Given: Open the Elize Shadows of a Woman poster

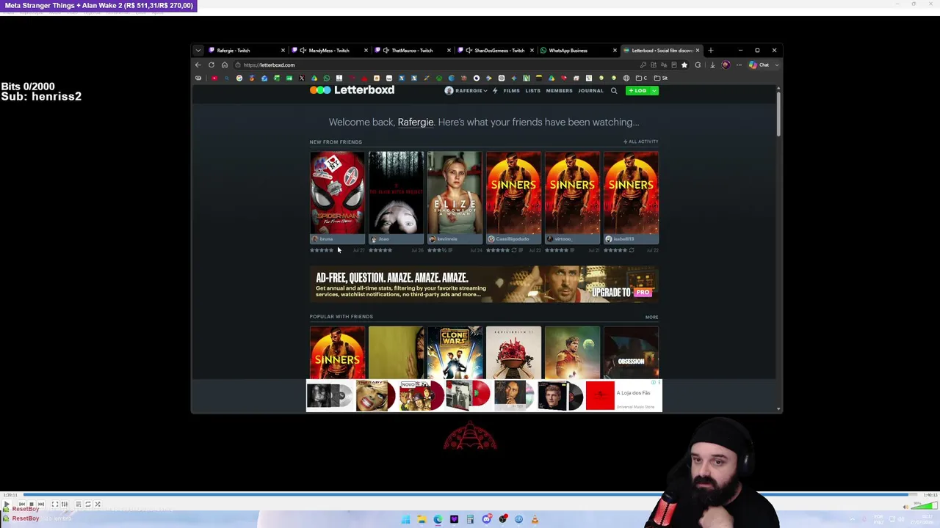Looking at the screenshot, I should [x=455, y=192].
